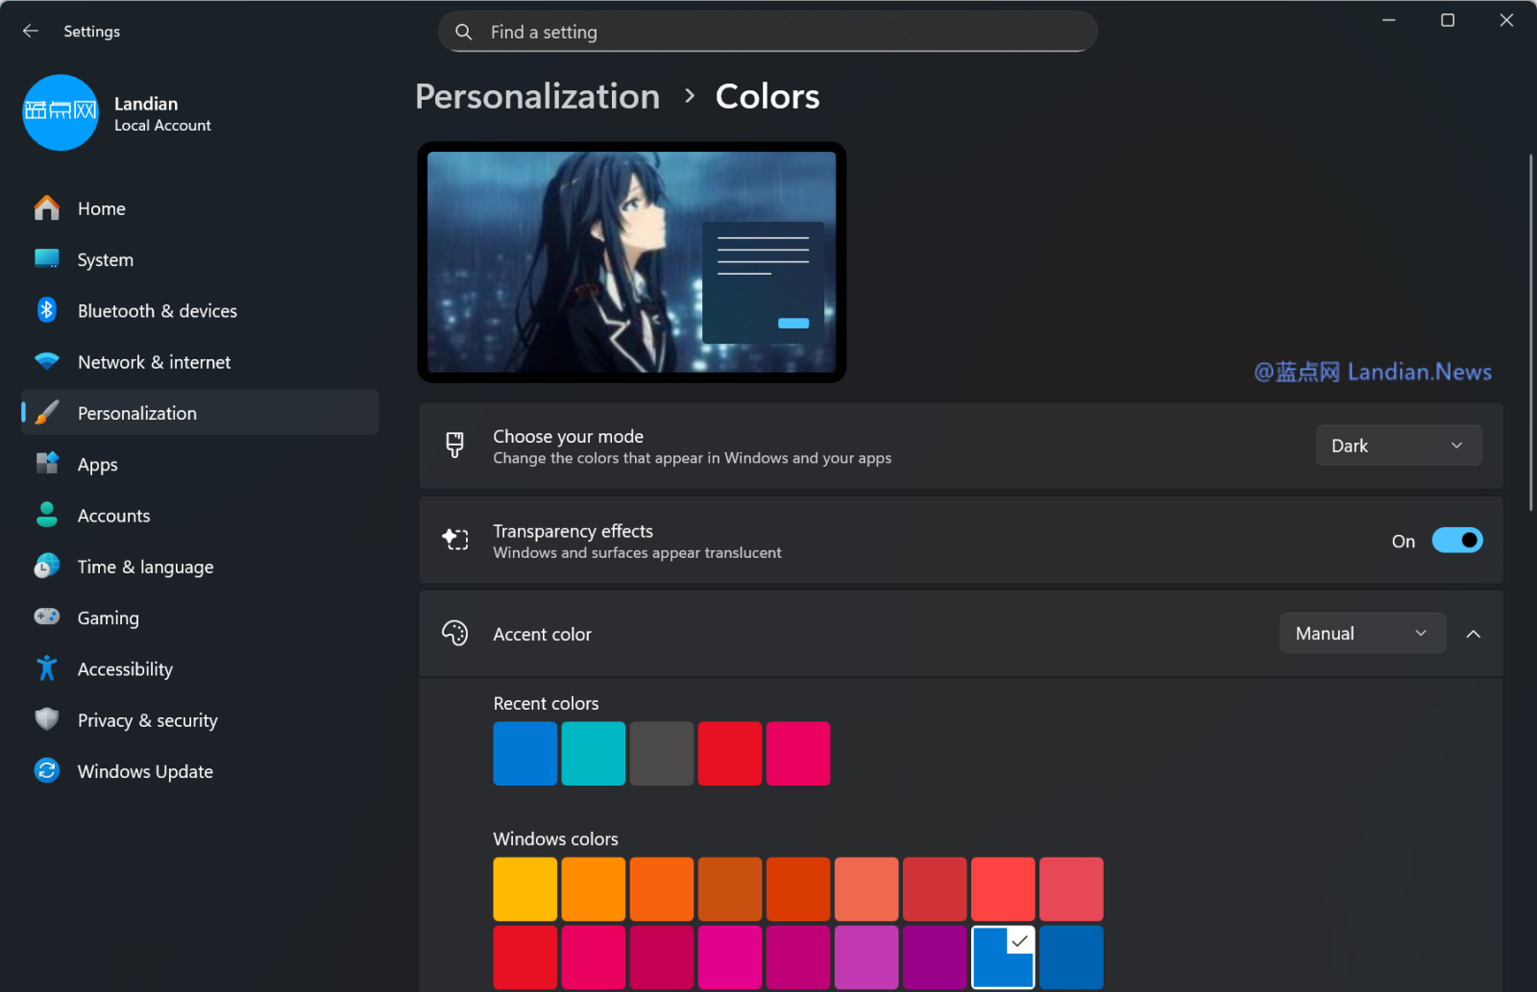
Task: Click the Accent color palette icon
Action: pos(455,633)
